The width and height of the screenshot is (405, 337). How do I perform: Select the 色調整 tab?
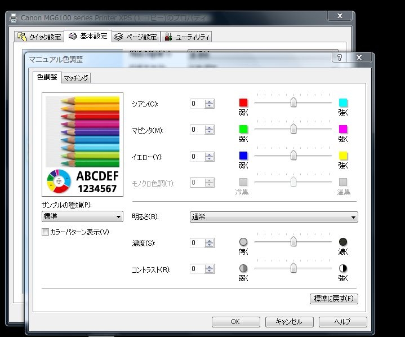[x=47, y=77]
